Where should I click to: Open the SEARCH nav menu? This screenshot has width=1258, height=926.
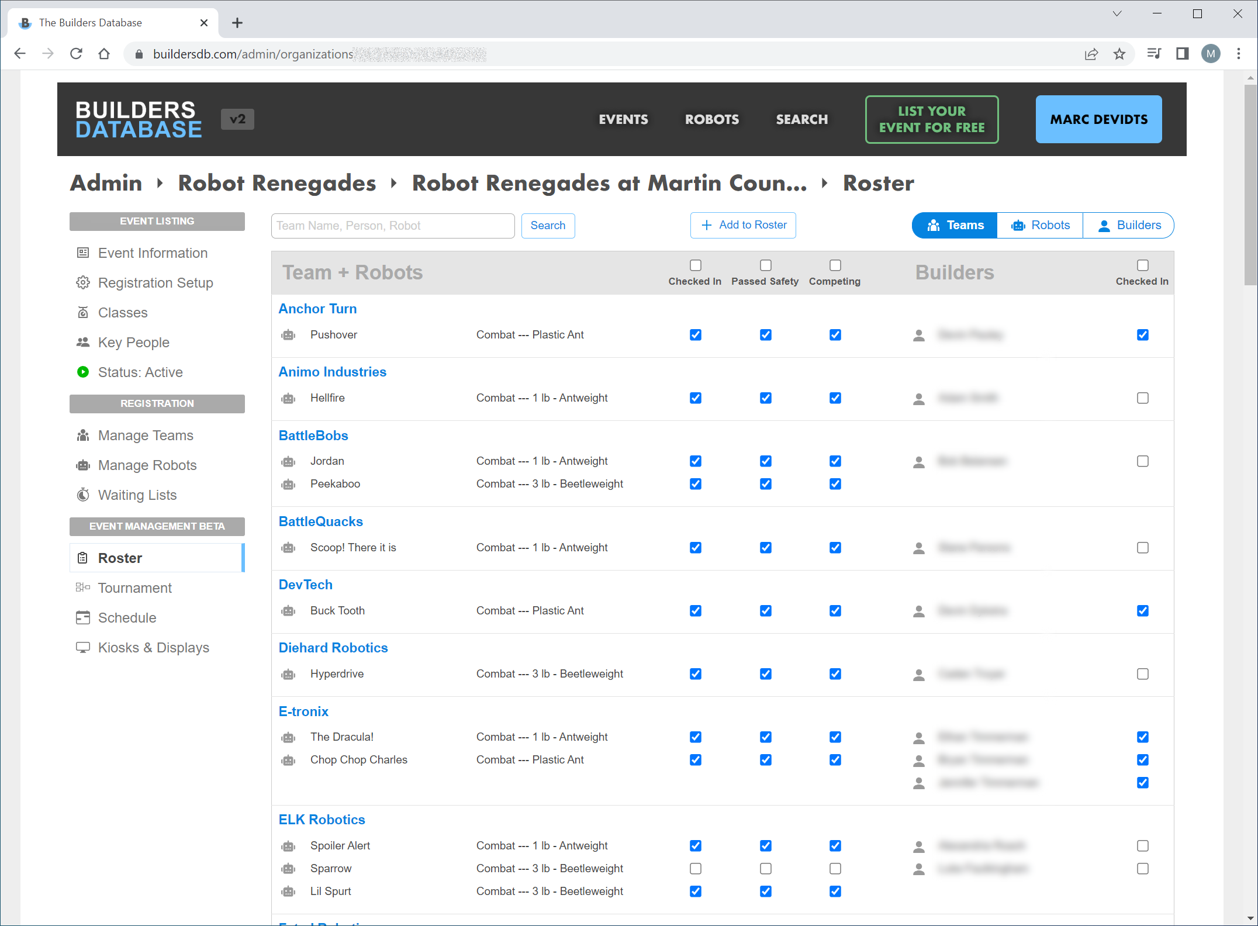pos(802,119)
